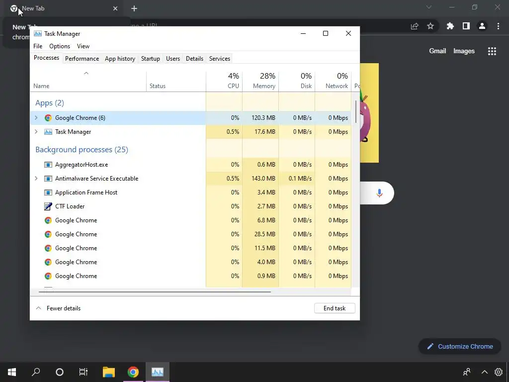Open the settings gear in the system tray
Viewport: 509px width, 382px height.
point(499,372)
